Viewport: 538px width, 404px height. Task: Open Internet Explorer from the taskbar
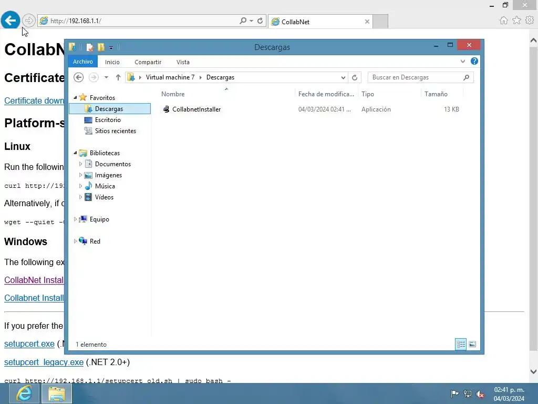click(x=24, y=393)
